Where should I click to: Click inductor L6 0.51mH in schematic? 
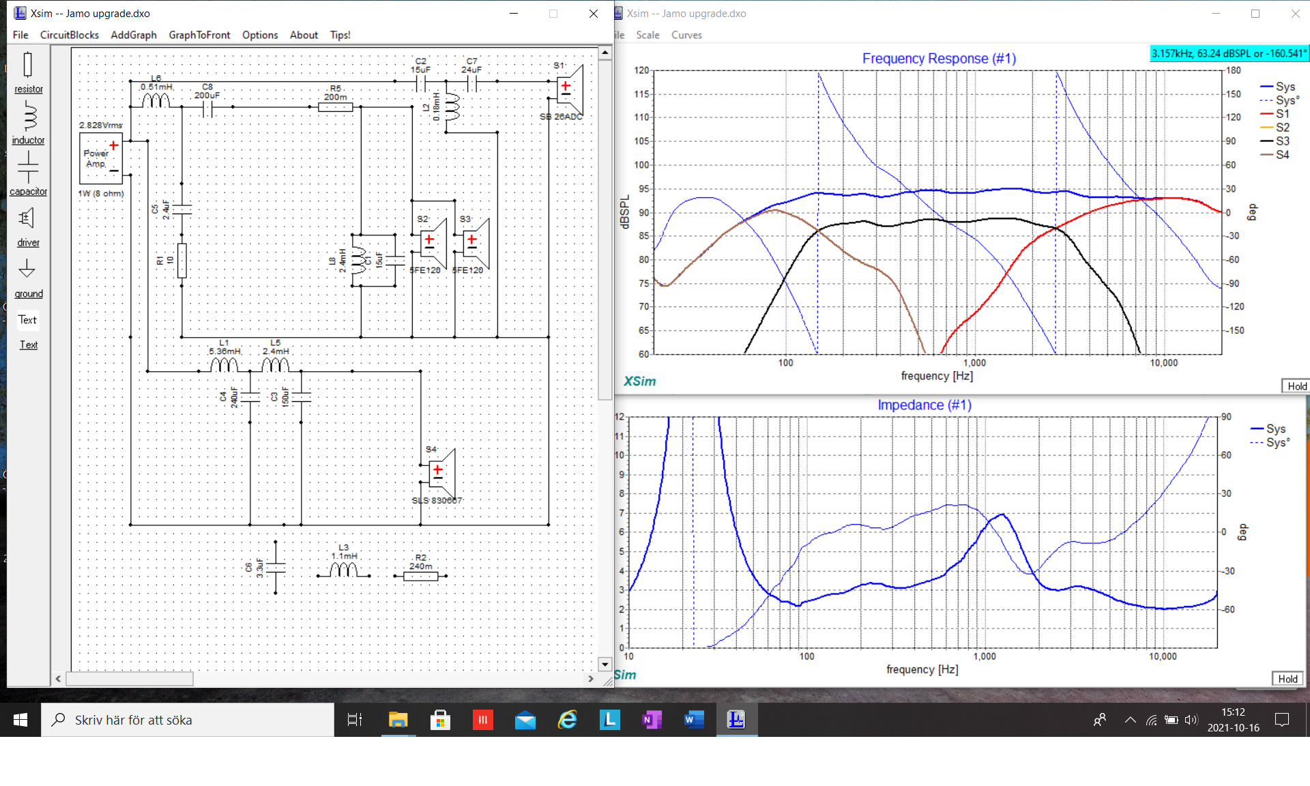pyautogui.click(x=156, y=101)
